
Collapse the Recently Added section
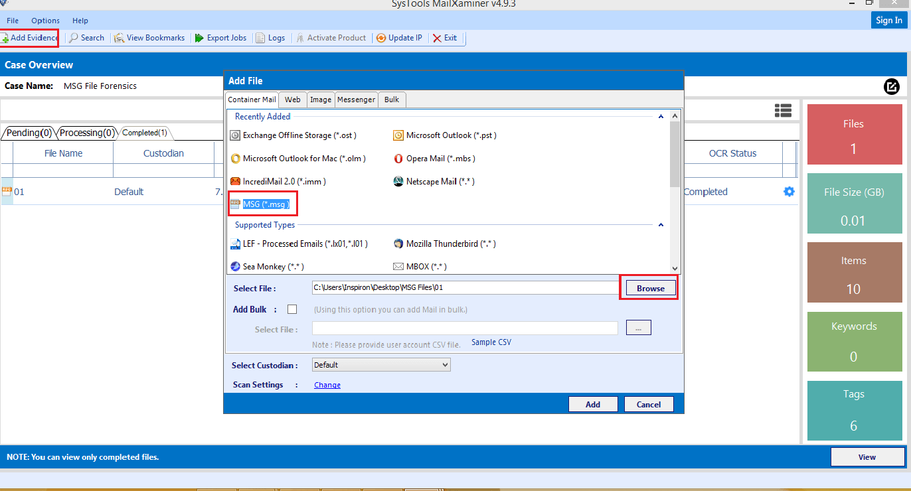pos(661,117)
